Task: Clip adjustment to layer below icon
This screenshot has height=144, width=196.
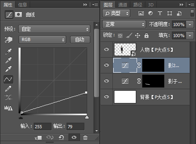Action: tap(38, 138)
